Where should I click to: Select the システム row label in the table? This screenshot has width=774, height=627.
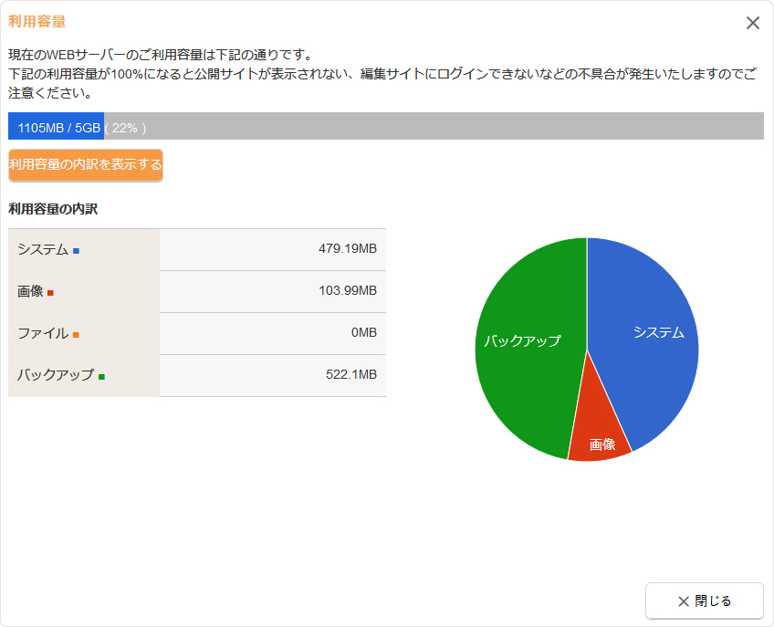tap(43, 249)
